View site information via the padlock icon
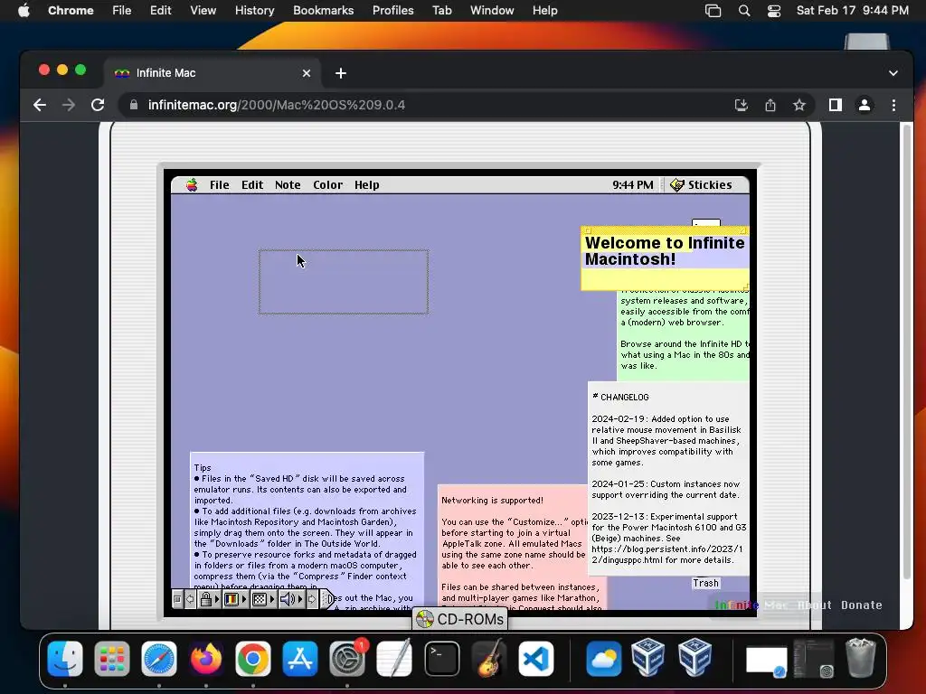The image size is (926, 694). coord(134,105)
